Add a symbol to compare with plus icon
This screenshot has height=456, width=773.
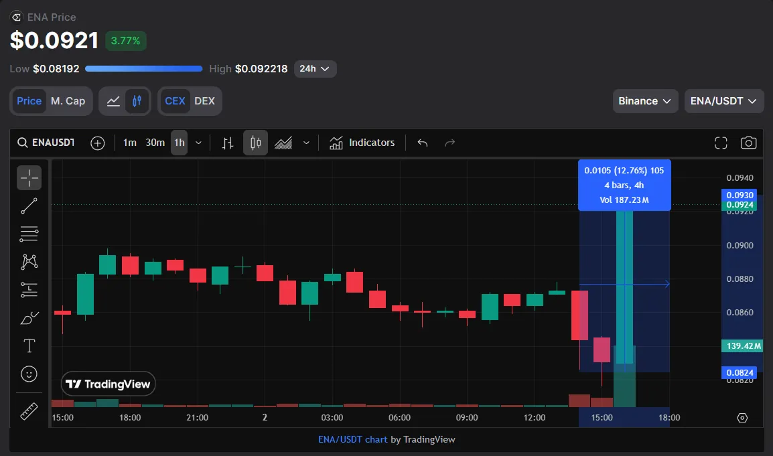coord(98,143)
